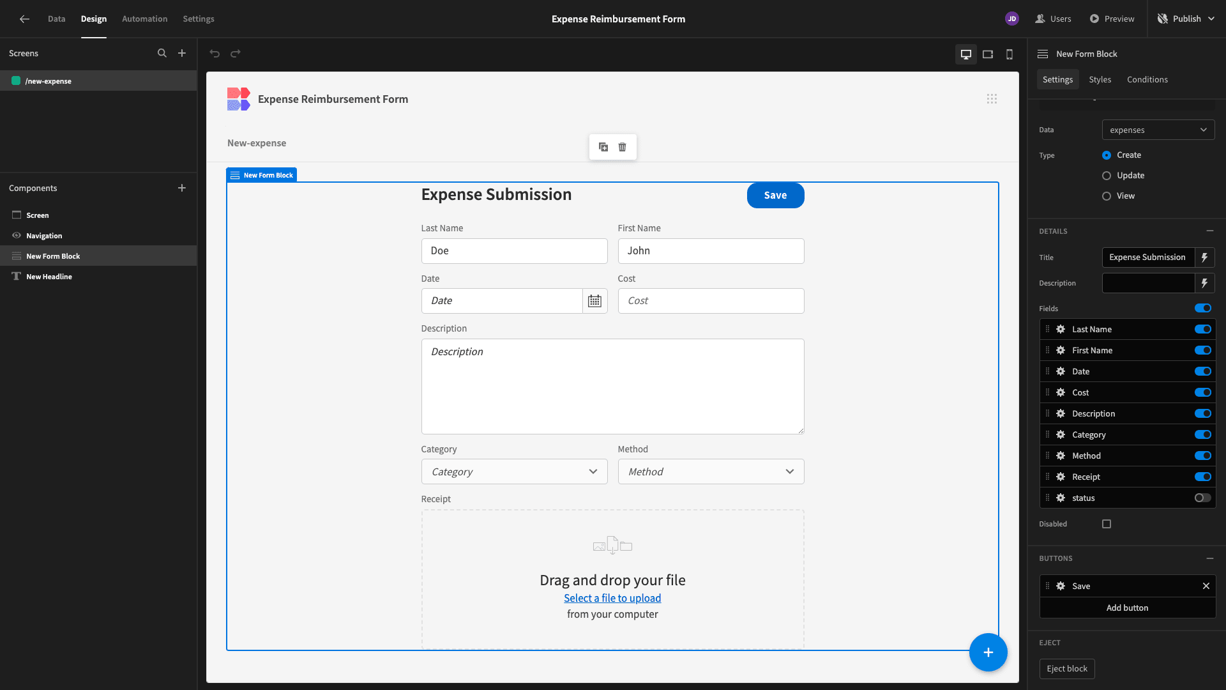Click the Eject block button
Image resolution: width=1226 pixels, height=690 pixels.
(x=1067, y=669)
